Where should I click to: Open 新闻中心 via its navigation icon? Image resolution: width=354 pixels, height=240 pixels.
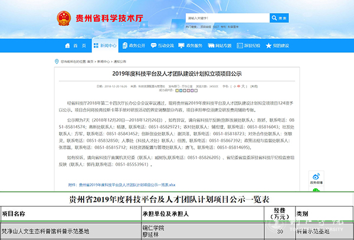(96, 45)
